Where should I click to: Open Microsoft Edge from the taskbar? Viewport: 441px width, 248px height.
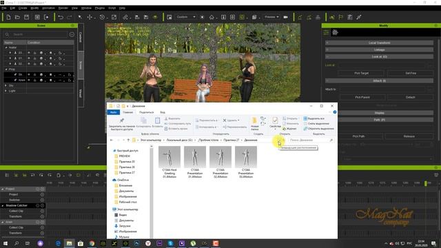[x=58, y=243]
